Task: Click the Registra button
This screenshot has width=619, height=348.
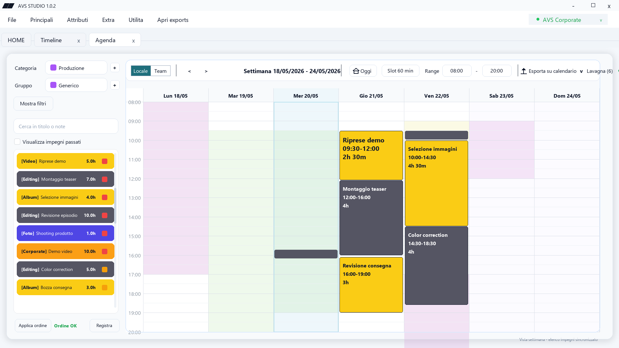Action: (104, 325)
